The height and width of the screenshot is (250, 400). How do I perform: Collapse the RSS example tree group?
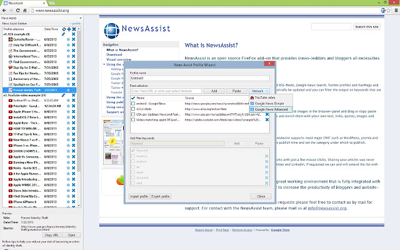[x=4, y=34]
